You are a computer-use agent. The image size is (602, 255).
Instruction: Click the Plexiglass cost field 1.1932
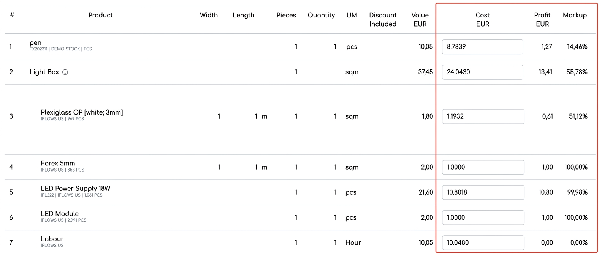pyautogui.click(x=483, y=116)
